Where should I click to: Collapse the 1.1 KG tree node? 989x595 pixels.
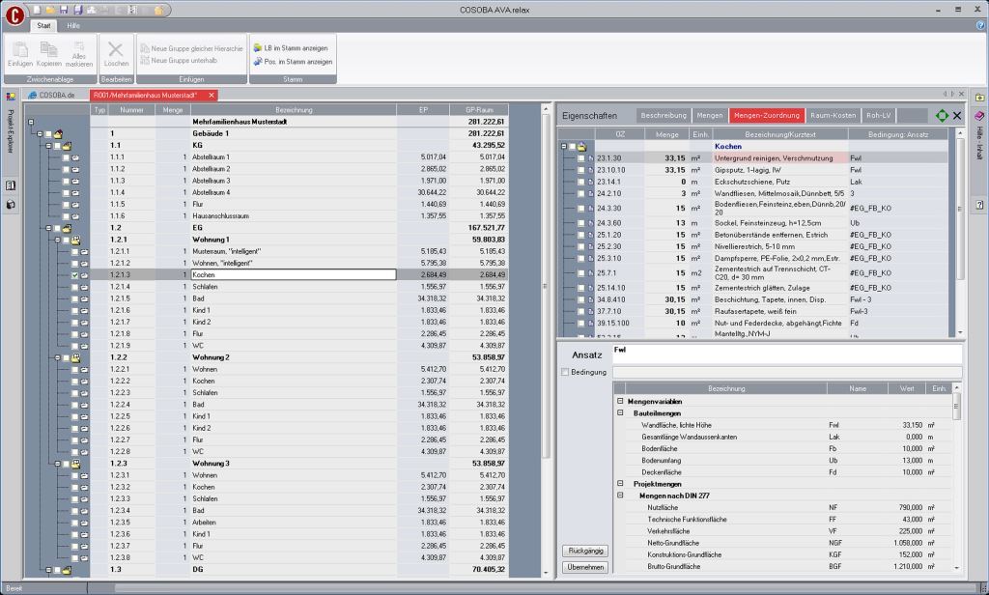[x=48, y=145]
